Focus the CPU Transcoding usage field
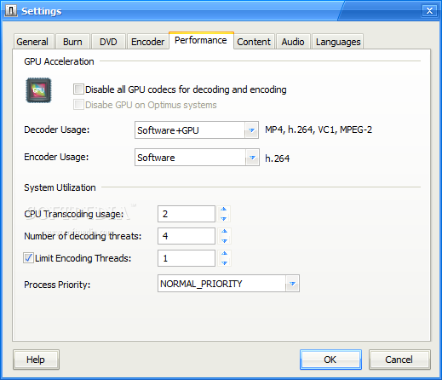The image size is (442, 380). point(187,214)
